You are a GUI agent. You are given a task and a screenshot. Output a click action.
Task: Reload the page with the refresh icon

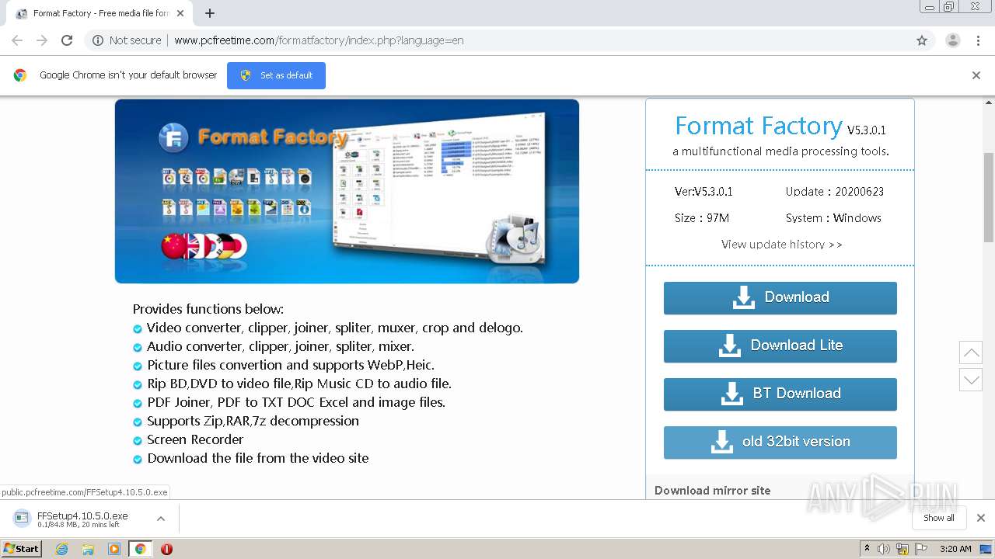[67, 40]
